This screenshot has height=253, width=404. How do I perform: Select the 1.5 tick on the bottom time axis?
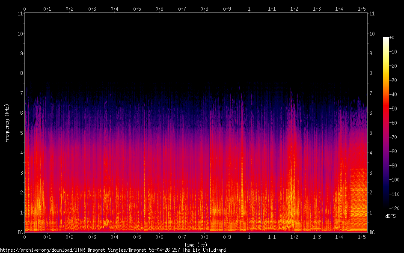(362, 237)
